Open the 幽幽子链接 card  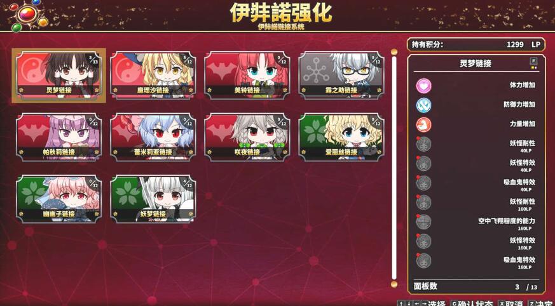[x=58, y=199]
